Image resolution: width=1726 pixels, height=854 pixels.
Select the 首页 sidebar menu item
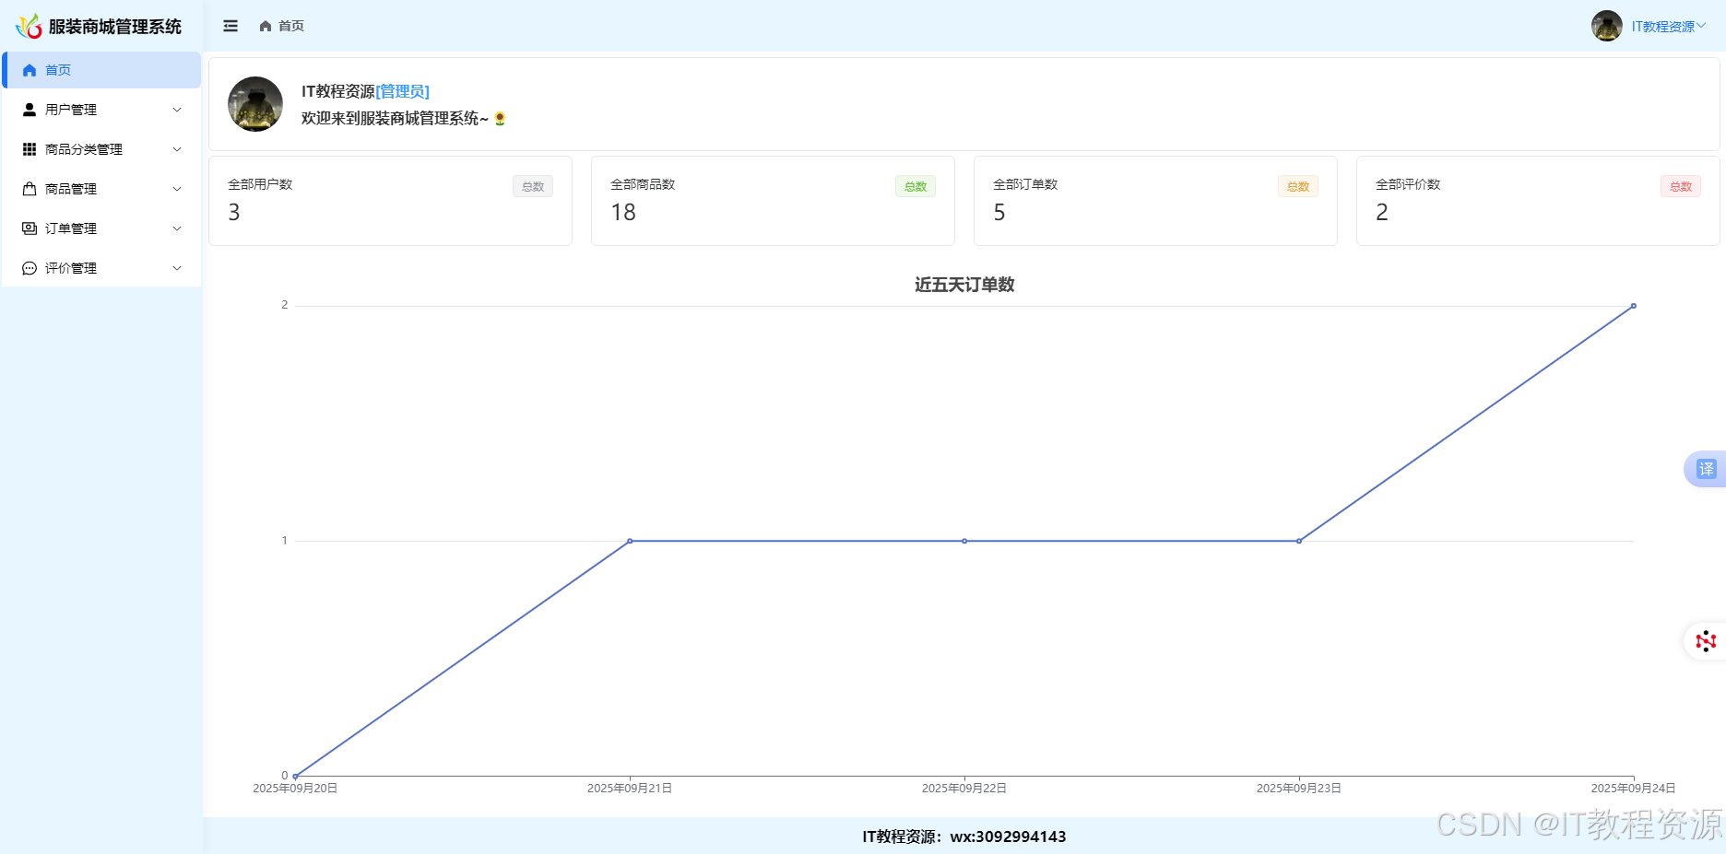pyautogui.click(x=101, y=70)
